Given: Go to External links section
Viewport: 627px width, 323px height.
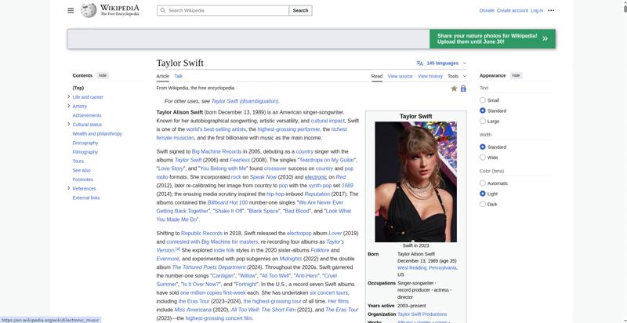Looking at the screenshot, I should 86,198.
